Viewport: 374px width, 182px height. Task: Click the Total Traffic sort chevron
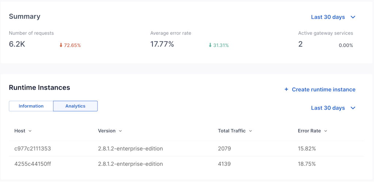coord(251,131)
